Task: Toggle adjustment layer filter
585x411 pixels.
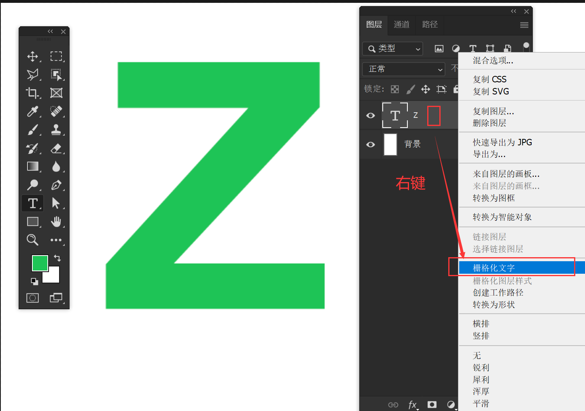Action: (x=456, y=49)
